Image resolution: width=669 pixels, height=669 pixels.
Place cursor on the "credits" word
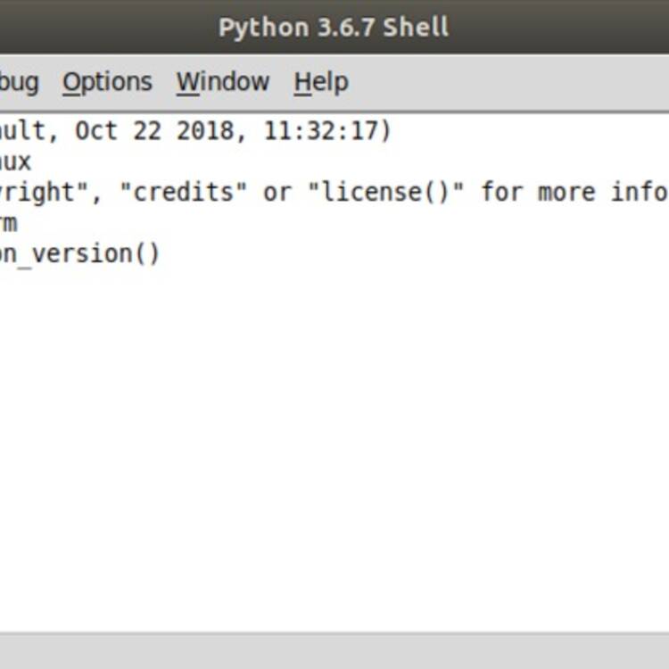[x=184, y=192]
